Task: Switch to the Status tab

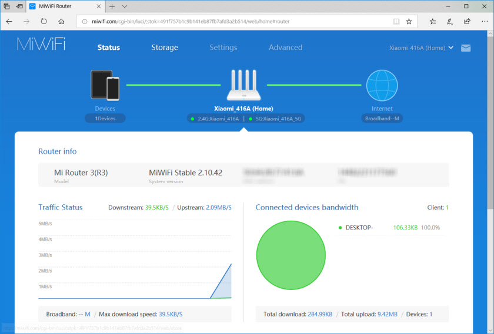Action: (109, 48)
